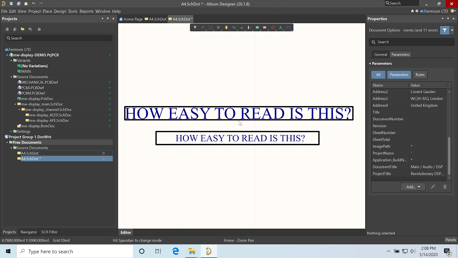This screenshot has width=458, height=258.
Task: Open the Design menu
Action: (x=60, y=11)
